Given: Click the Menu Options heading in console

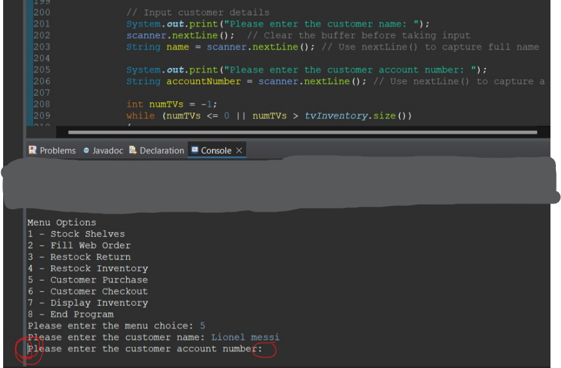Looking at the screenshot, I should [61, 222].
